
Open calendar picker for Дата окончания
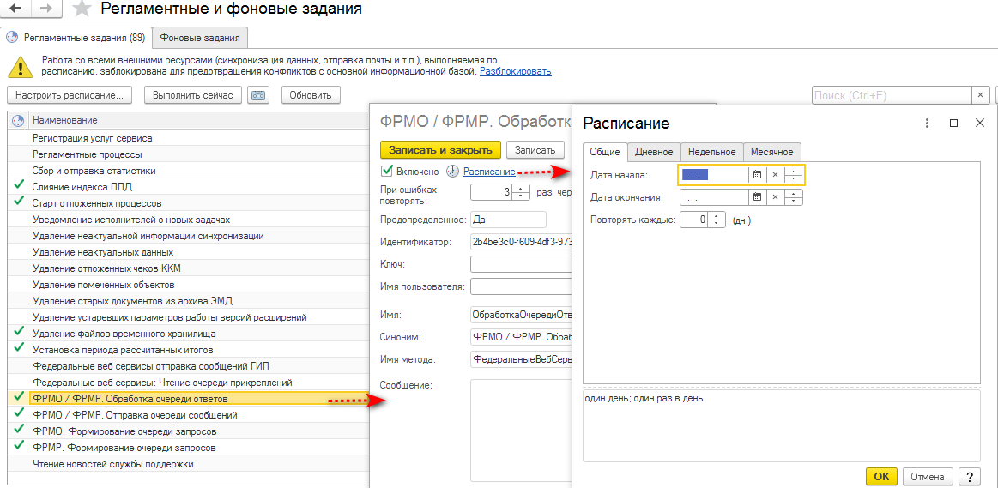tap(758, 197)
